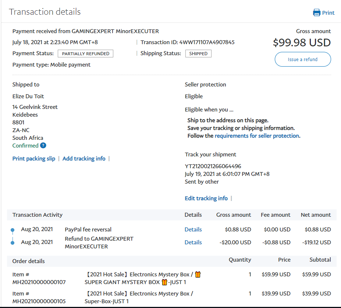View Details for the Refund row
The image size is (341, 308).
(x=193, y=242)
